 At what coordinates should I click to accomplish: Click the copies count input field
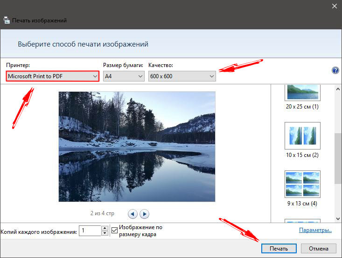coord(90,231)
